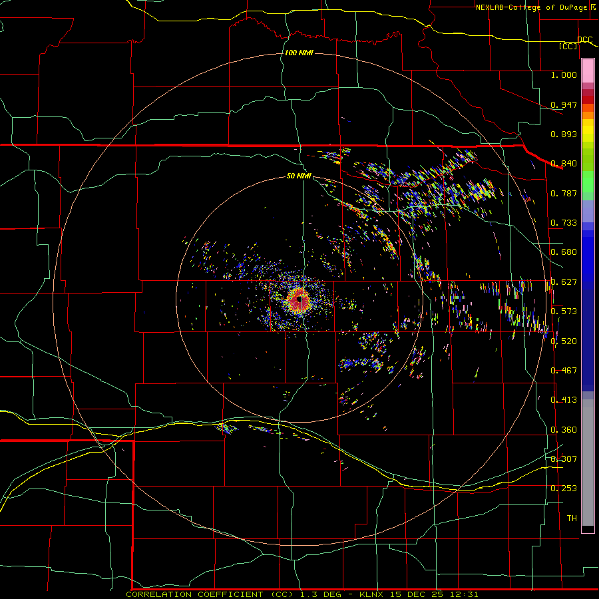Screen dimensions: 599x599
Task: Click the 50 NMI range ring label
Action: [299, 176]
